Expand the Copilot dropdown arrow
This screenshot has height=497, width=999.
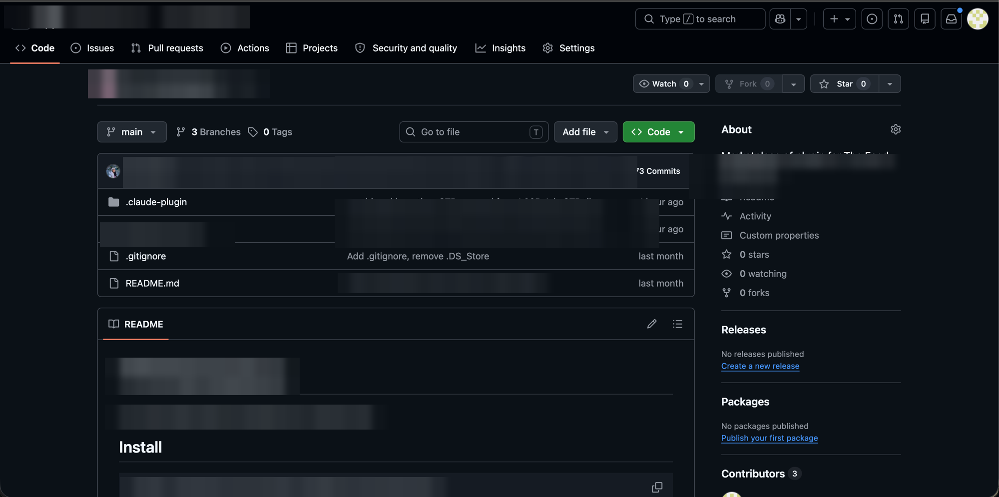pos(799,19)
